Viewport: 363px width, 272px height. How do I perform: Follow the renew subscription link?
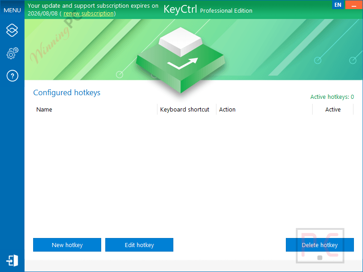point(88,14)
